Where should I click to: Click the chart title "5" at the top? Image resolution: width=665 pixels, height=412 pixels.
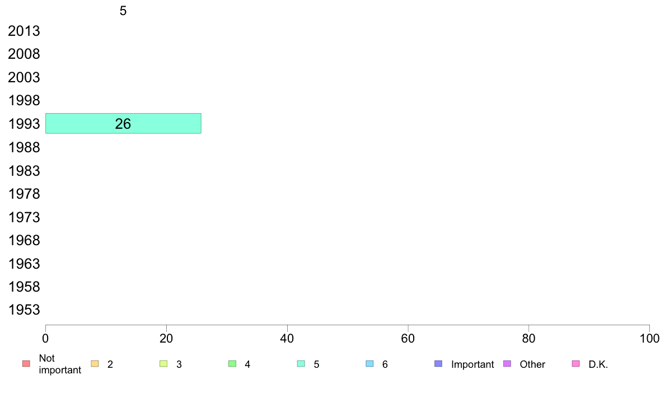[x=123, y=11]
